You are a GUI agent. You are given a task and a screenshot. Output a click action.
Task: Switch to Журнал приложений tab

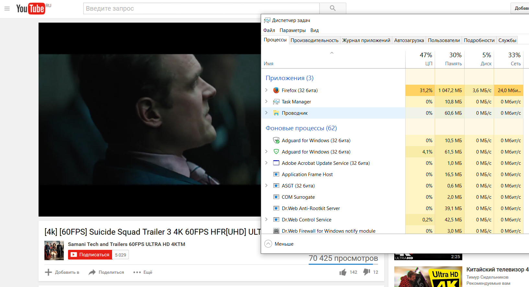coord(366,40)
